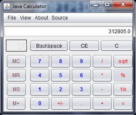The height and width of the screenshot is (115, 136).
Task: Click the digit 9 key
Action: (x=81, y=61)
